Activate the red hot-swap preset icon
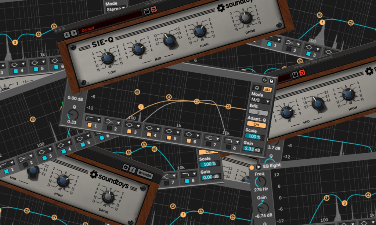This screenshot has width=376, height=225. tap(154, 9)
